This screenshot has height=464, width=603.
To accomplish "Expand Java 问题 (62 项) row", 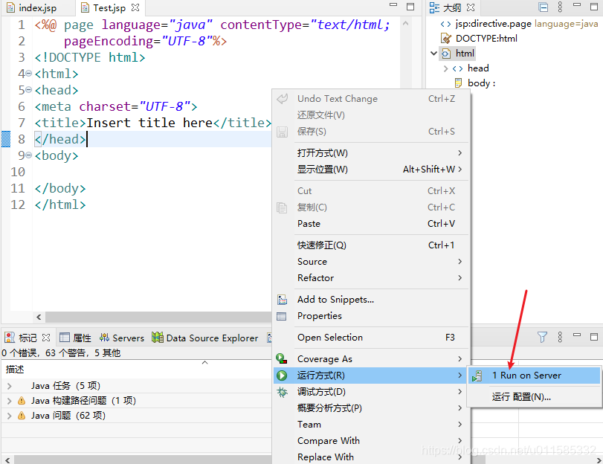I will tap(10, 416).
